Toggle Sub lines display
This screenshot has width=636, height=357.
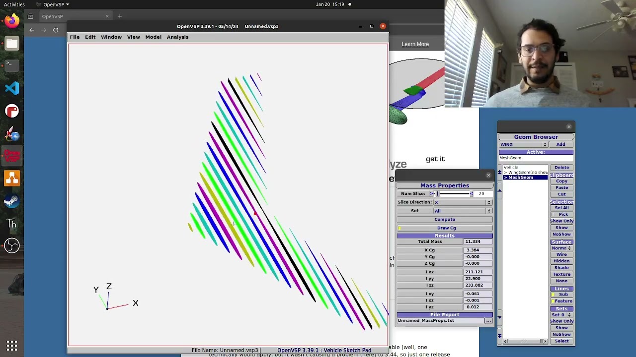click(x=561, y=295)
